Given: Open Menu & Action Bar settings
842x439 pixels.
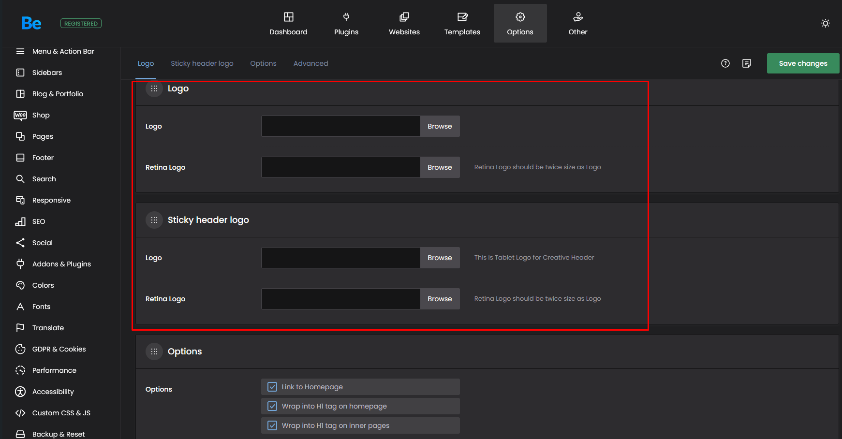Looking at the screenshot, I should [63, 51].
